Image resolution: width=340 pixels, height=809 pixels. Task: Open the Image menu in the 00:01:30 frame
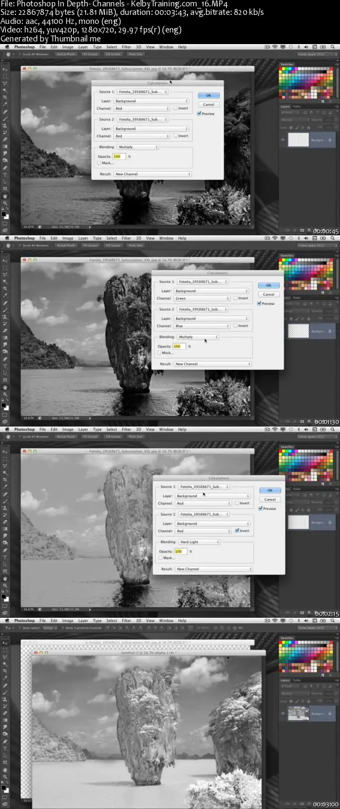(68, 238)
